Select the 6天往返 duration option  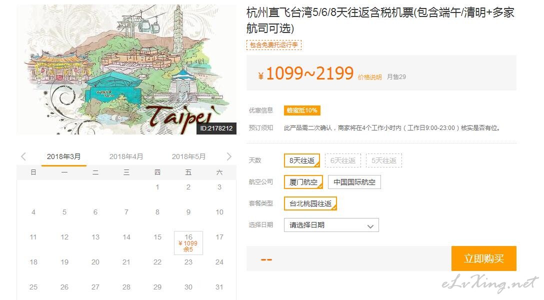(343, 160)
